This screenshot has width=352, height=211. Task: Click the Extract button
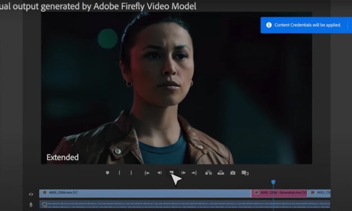point(221,173)
